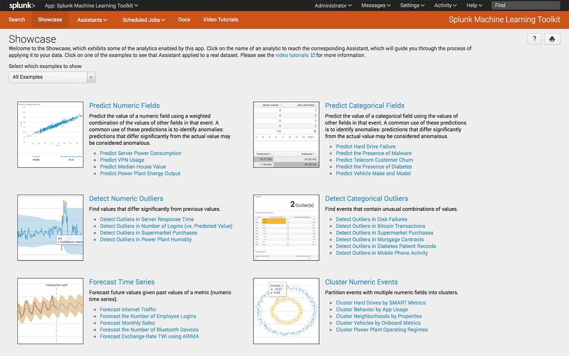Expand the Administrator menu
This screenshot has height=356, width=569.
tap(333, 6)
